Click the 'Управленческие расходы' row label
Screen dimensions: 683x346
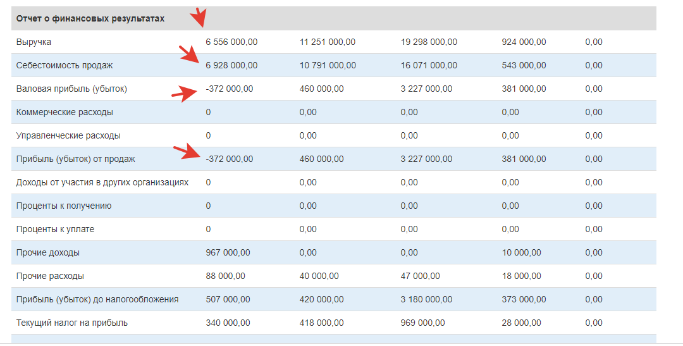click(68, 136)
